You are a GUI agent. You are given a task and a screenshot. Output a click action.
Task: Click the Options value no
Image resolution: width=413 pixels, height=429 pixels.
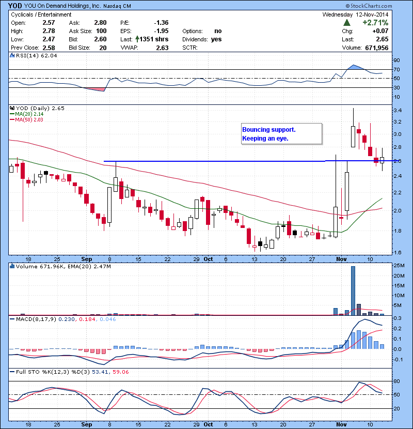[218, 31]
